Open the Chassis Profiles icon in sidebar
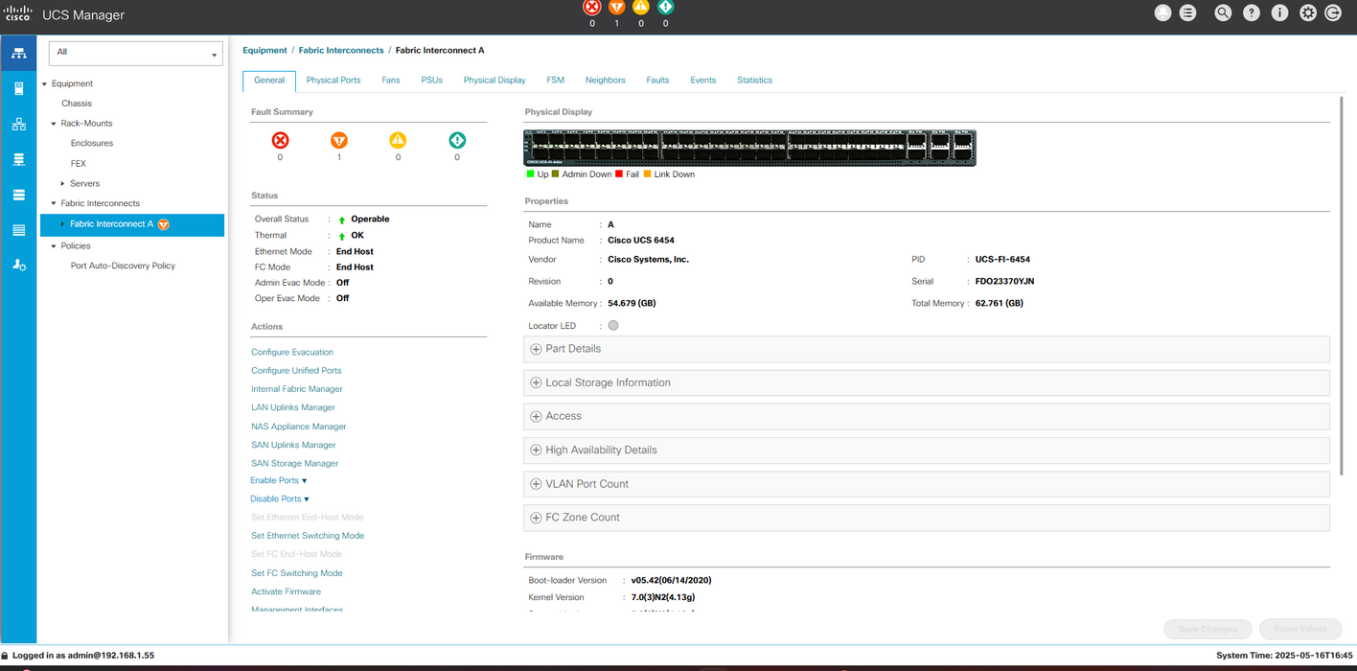This screenshot has height=671, width=1357. (x=18, y=230)
